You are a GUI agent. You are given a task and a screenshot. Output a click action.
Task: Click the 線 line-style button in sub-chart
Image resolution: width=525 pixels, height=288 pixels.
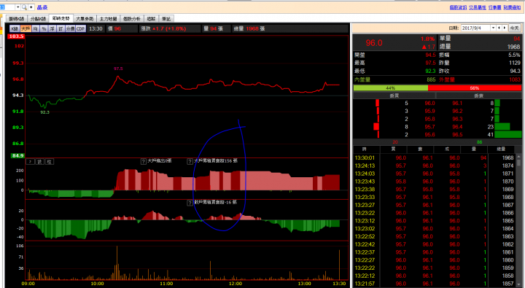click(40, 162)
